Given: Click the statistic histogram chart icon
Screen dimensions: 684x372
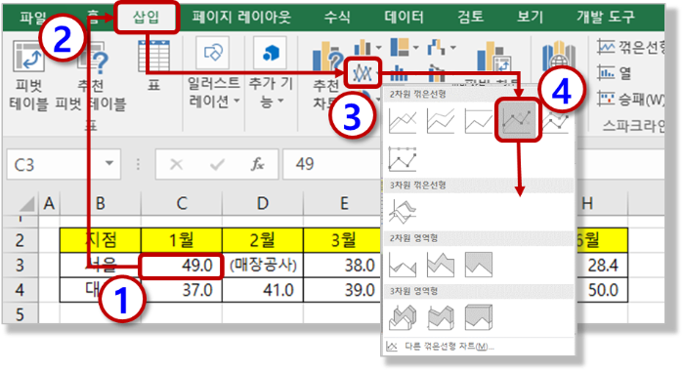Looking at the screenshot, I should tap(399, 73).
